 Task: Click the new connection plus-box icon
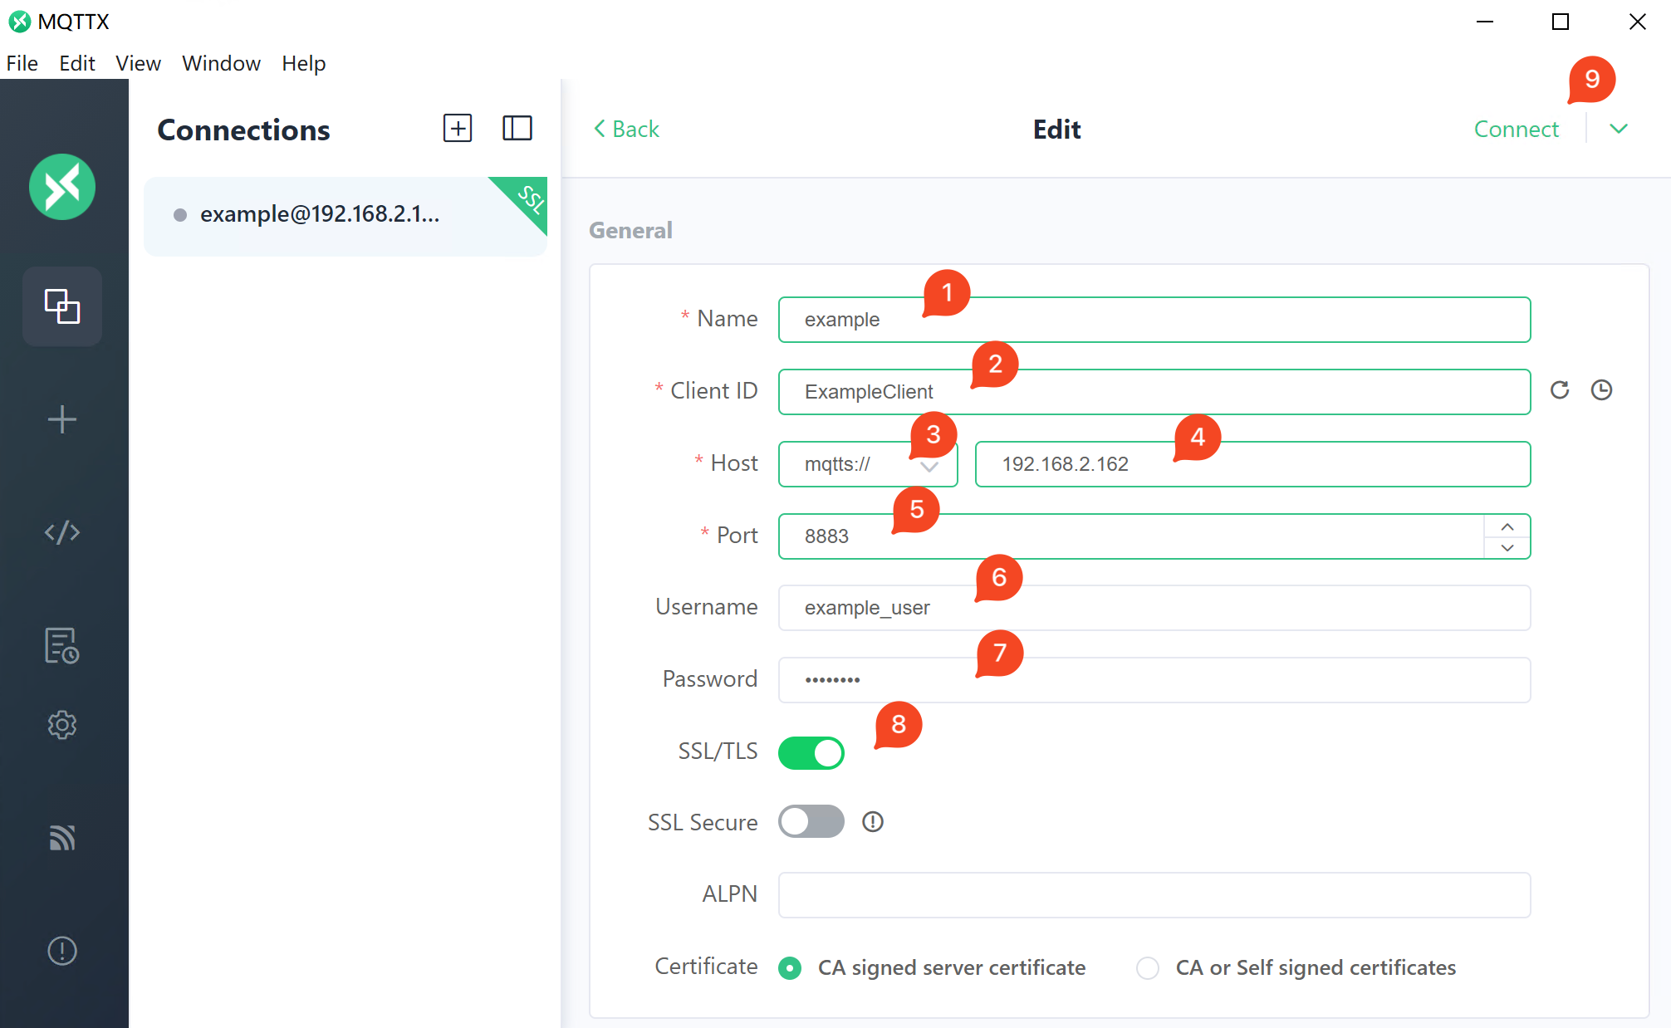click(x=458, y=128)
